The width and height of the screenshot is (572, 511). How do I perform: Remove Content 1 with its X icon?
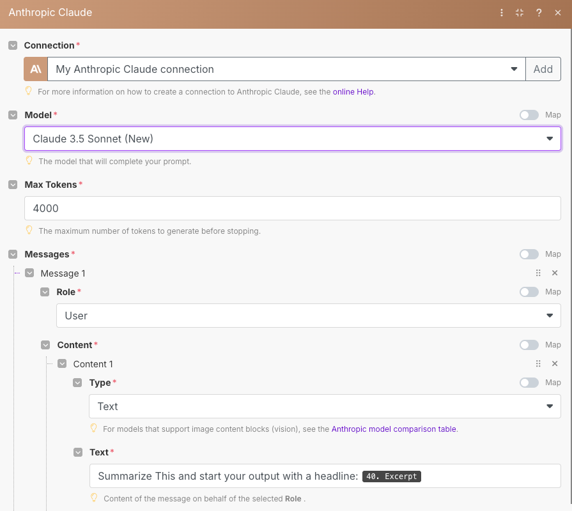click(555, 363)
